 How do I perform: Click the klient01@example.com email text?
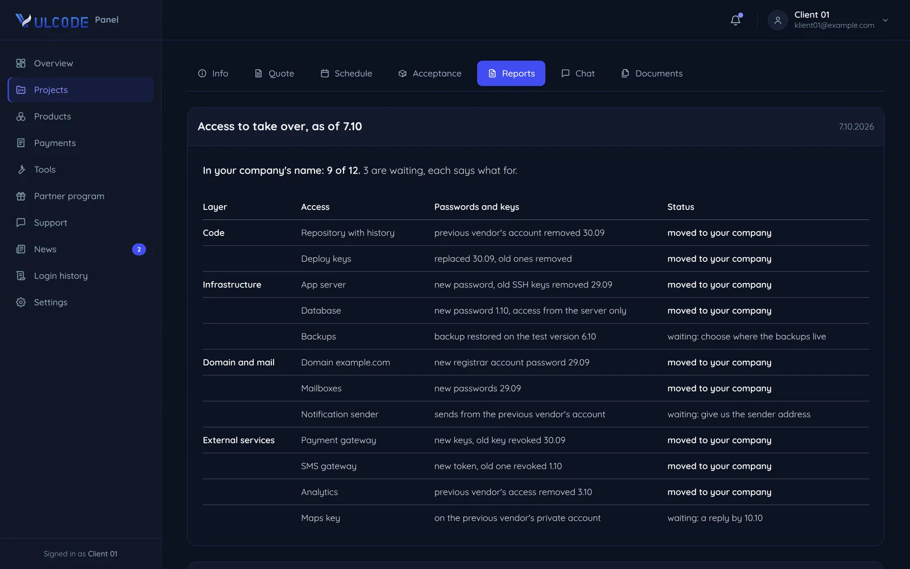pyautogui.click(x=834, y=26)
